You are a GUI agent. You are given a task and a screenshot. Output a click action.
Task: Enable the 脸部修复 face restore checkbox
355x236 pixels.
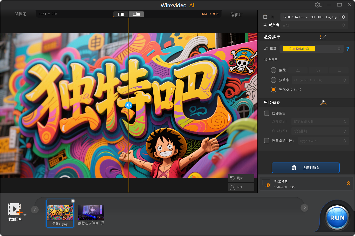pyautogui.click(x=267, y=113)
